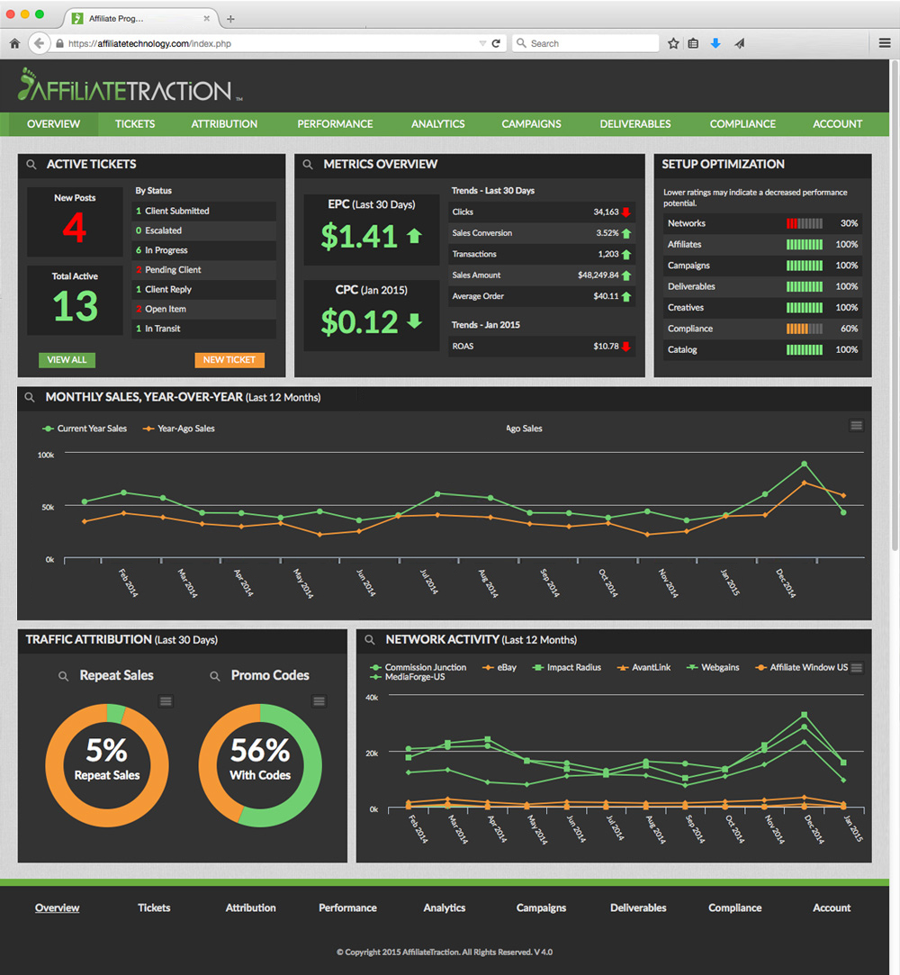
Task: Click the magnifier icon beside Metrics Overview
Action: coord(308,165)
